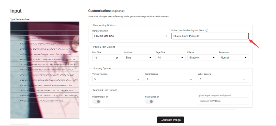The width and height of the screenshot is (276, 126).
Task: Open the Handwriting Font dropdown
Action: click(130, 36)
